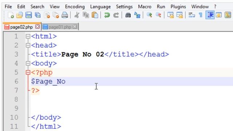Click the <?php opening tag text

tap(42, 72)
